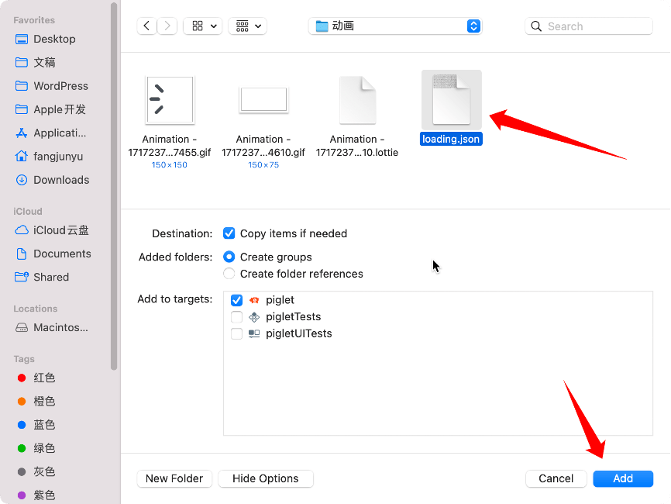Click the Animation 1717237...7455.gif filename
Viewport: 671px width, 504px height.
point(170,146)
